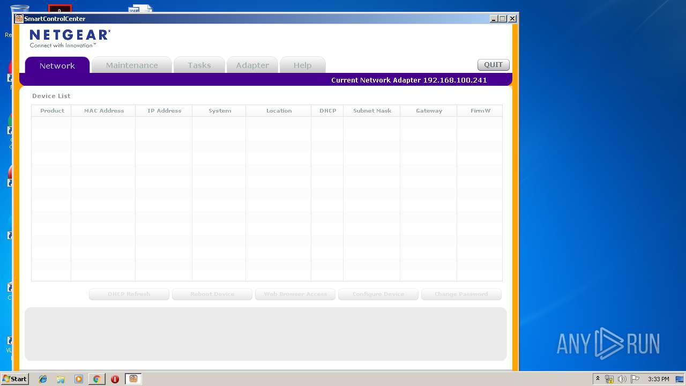Click the Current Network Adapter address text
Image resolution: width=686 pixels, height=386 pixels.
409,80
